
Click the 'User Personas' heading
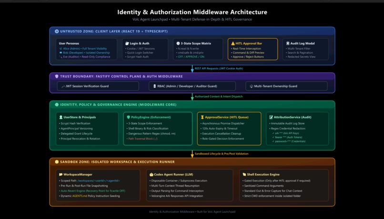[x=69, y=43]
